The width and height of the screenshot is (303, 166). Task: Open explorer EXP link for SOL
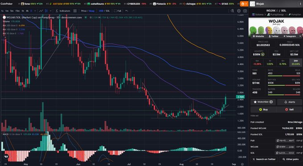[x=299, y=153]
